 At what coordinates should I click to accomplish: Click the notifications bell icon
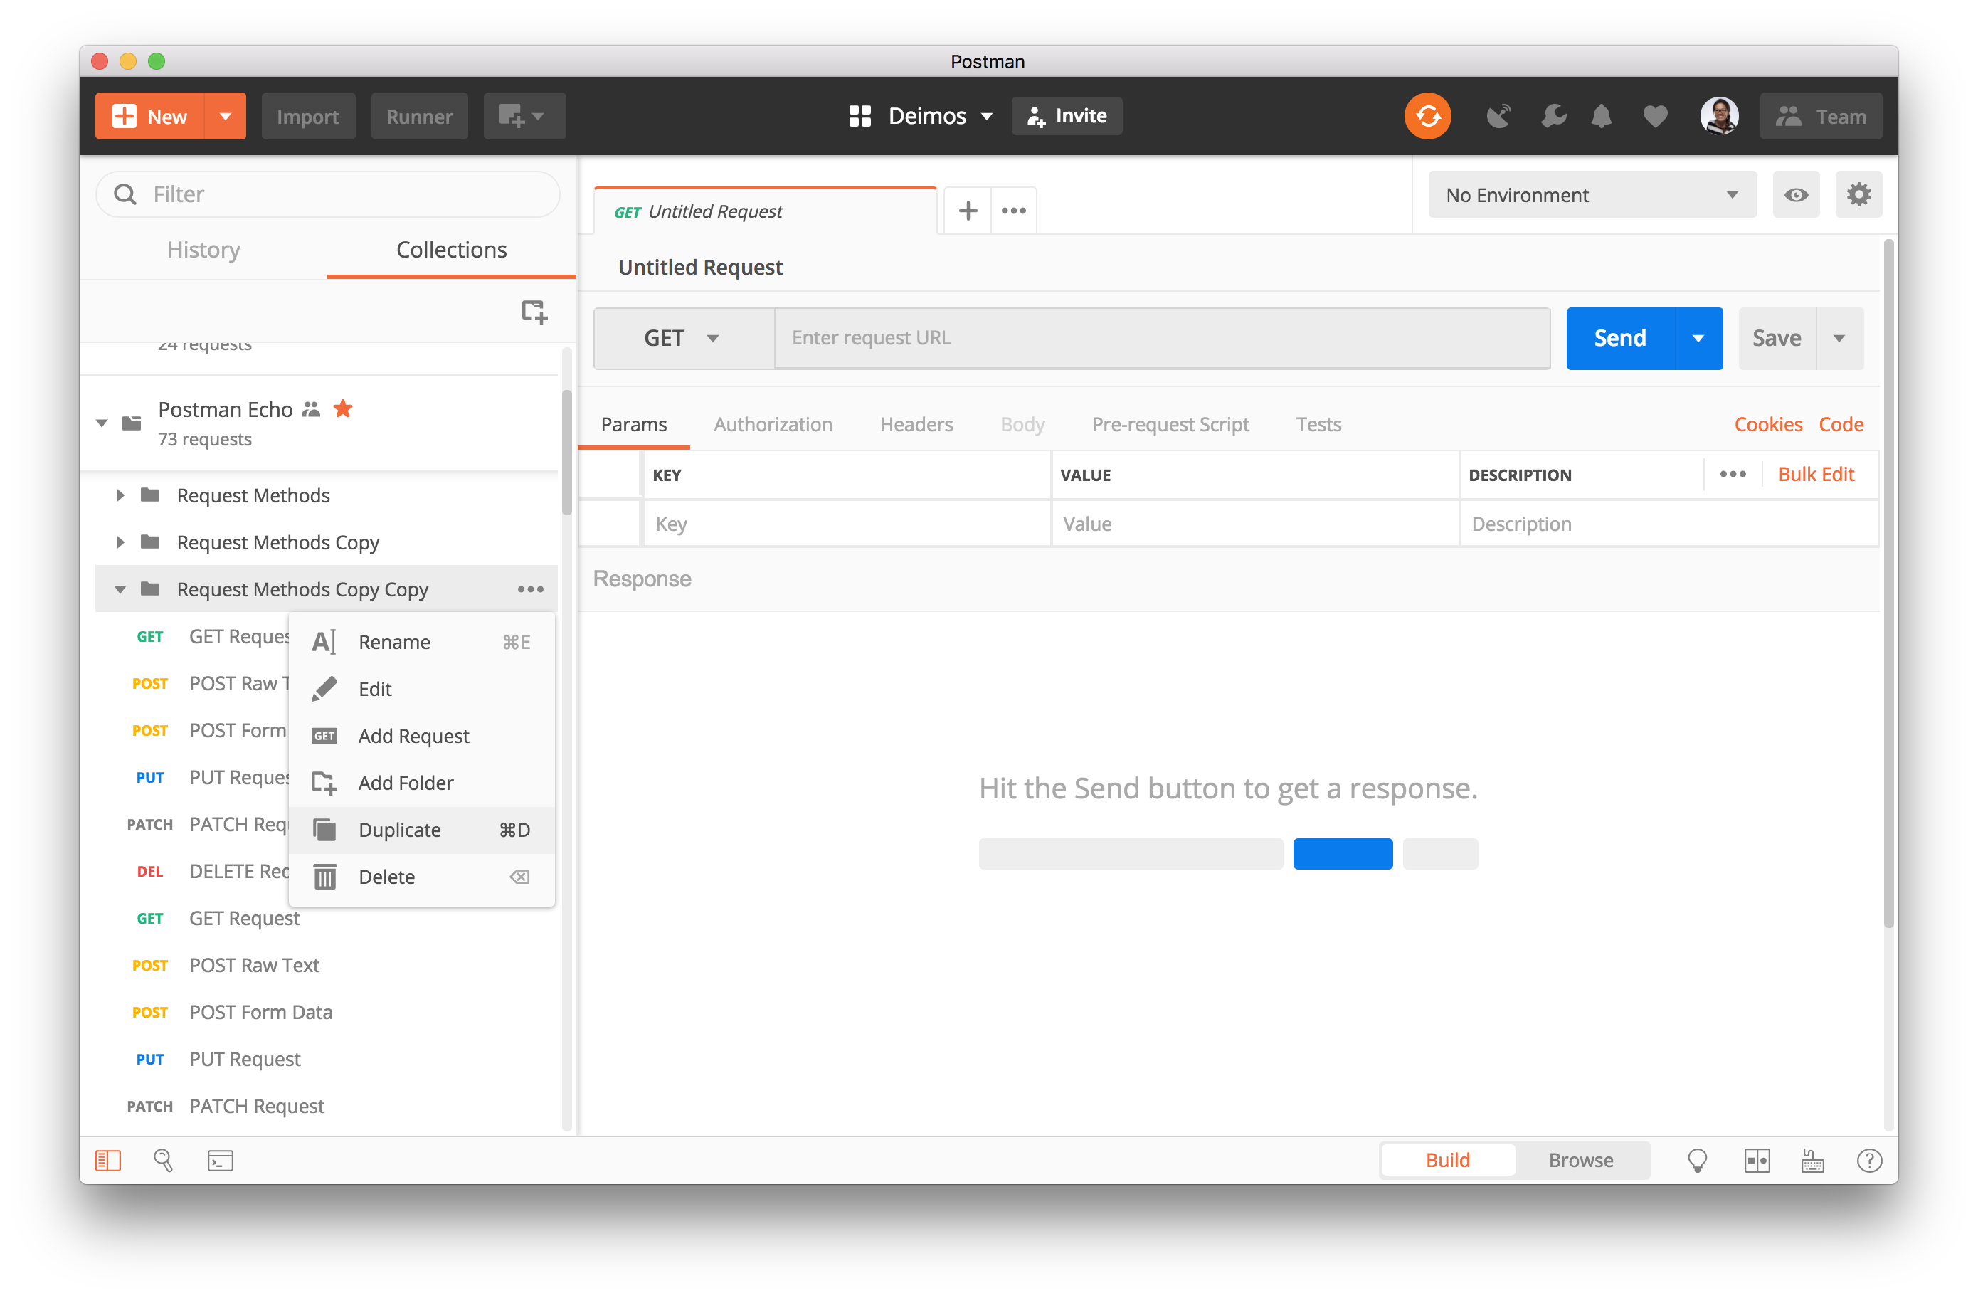coord(1602,116)
